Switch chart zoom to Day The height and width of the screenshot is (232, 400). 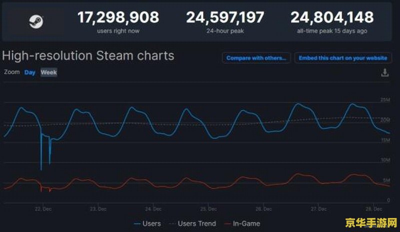point(30,72)
